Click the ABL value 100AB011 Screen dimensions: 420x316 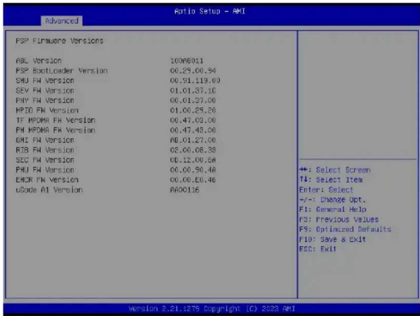coord(187,61)
